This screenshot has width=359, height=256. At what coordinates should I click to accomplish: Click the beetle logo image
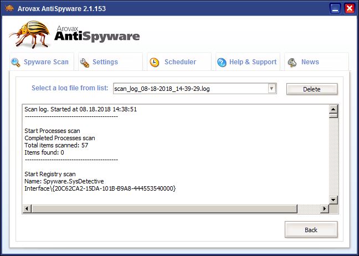click(30, 34)
